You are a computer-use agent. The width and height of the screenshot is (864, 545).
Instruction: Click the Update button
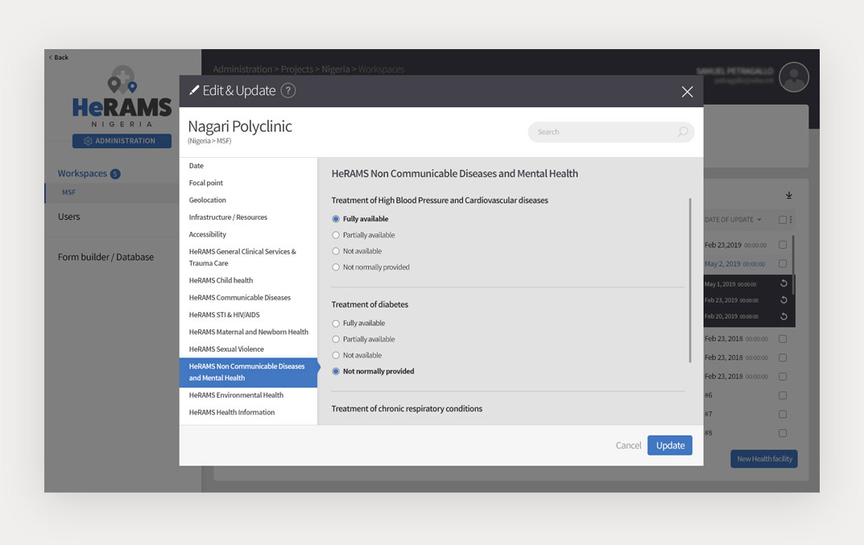pos(669,445)
